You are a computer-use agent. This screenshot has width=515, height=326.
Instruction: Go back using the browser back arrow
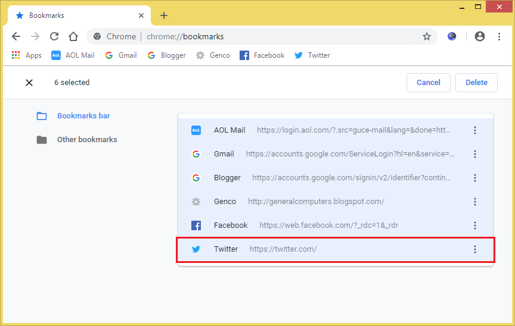click(x=15, y=36)
